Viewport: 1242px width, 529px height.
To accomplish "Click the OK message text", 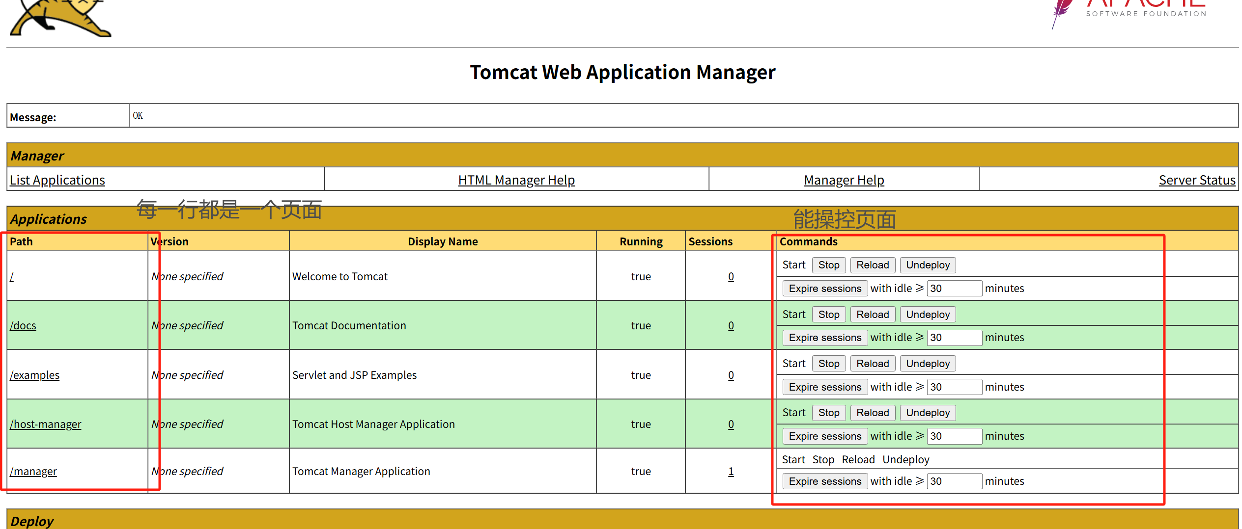I will (x=138, y=115).
